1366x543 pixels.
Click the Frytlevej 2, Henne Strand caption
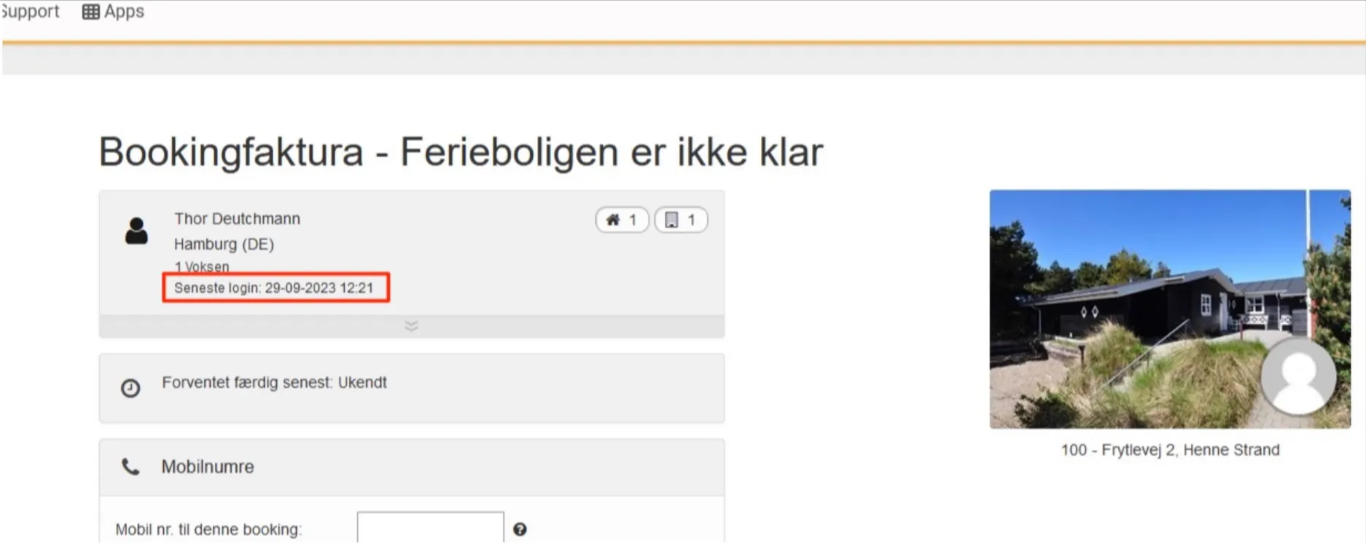[x=1170, y=450]
